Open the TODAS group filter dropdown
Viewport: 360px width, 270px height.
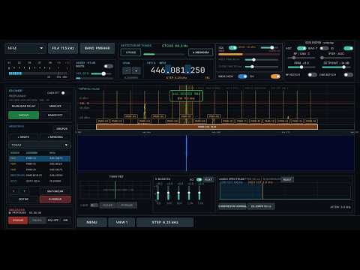pos(40,145)
